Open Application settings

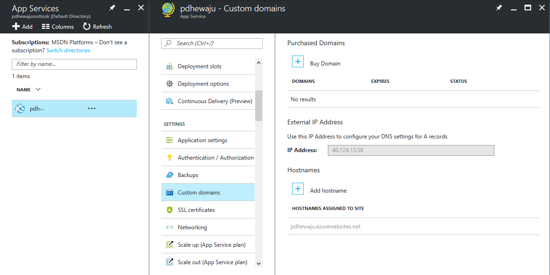click(x=208, y=140)
